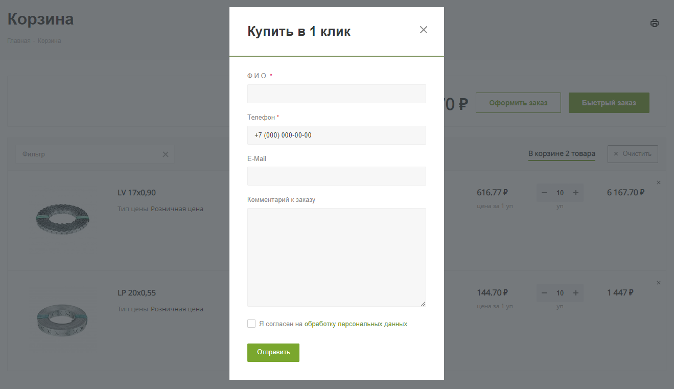
Task: Decrease quantity of LV 17x0,90
Action: [x=544, y=193]
